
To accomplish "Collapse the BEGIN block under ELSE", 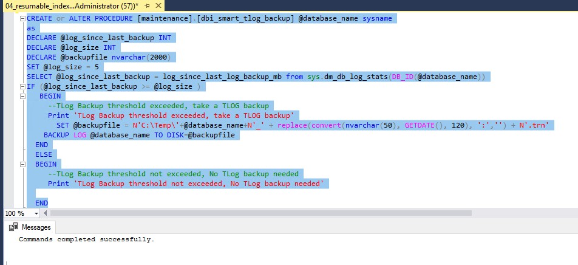I will (22, 164).
